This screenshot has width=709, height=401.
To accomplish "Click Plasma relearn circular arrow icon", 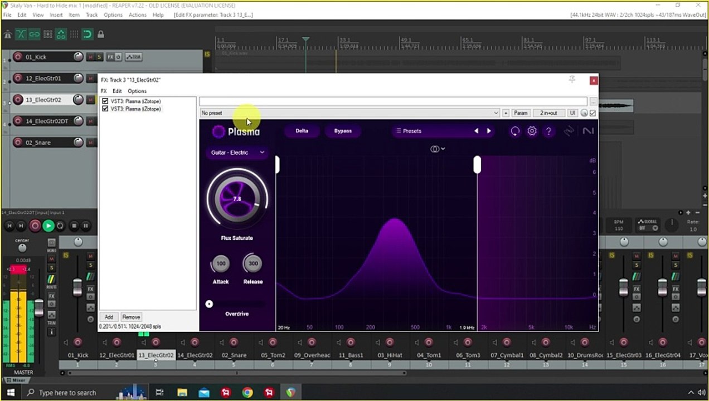I will (x=515, y=131).
